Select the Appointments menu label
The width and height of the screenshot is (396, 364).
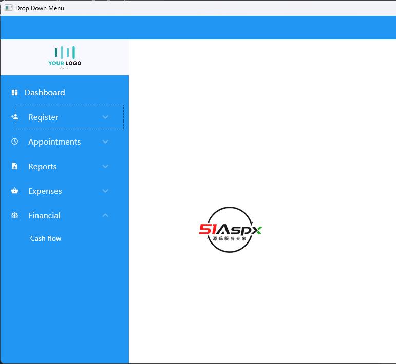54,142
